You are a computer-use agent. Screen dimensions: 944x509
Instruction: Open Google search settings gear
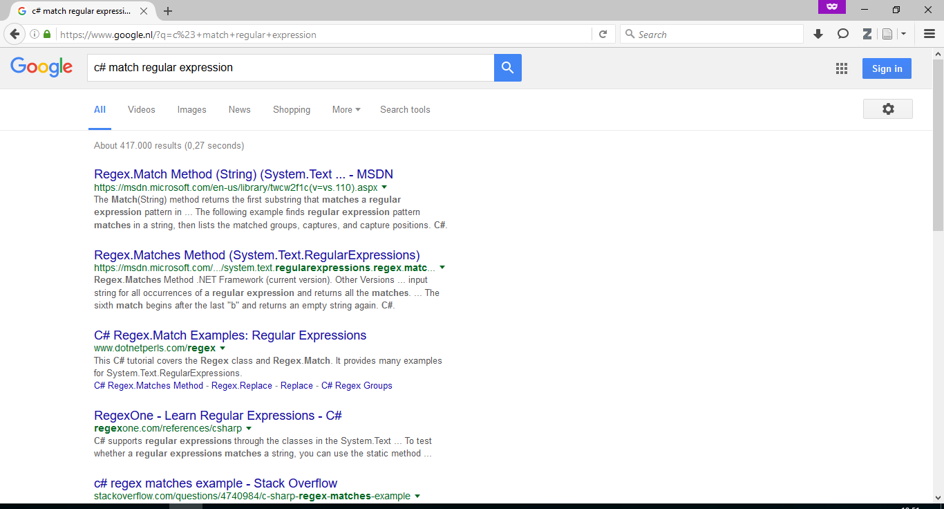click(888, 109)
